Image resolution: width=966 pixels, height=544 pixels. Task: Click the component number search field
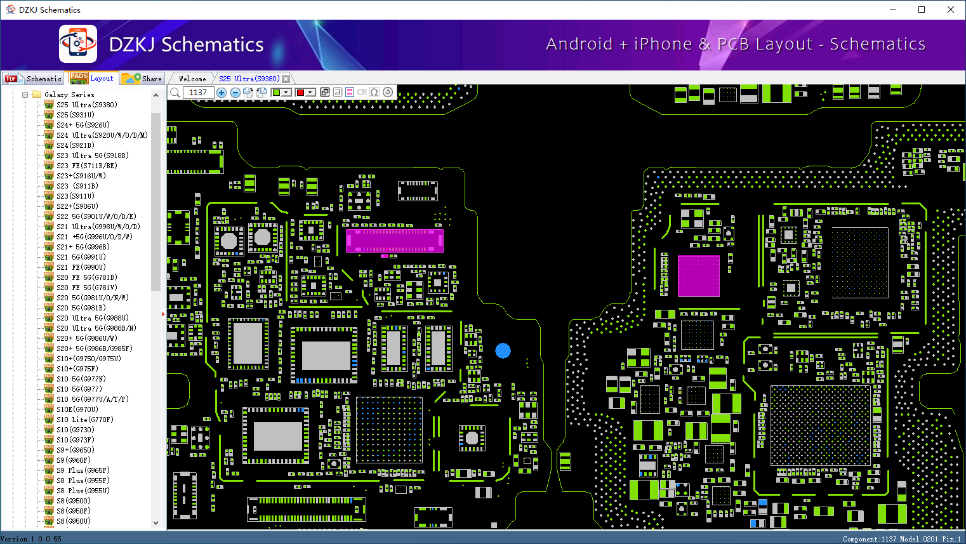(x=198, y=93)
